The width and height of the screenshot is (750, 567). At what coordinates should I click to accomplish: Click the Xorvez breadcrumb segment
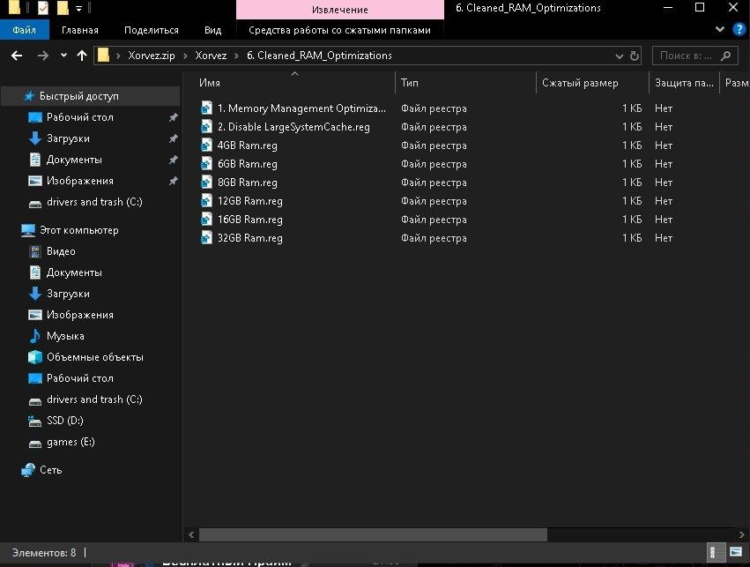point(211,56)
